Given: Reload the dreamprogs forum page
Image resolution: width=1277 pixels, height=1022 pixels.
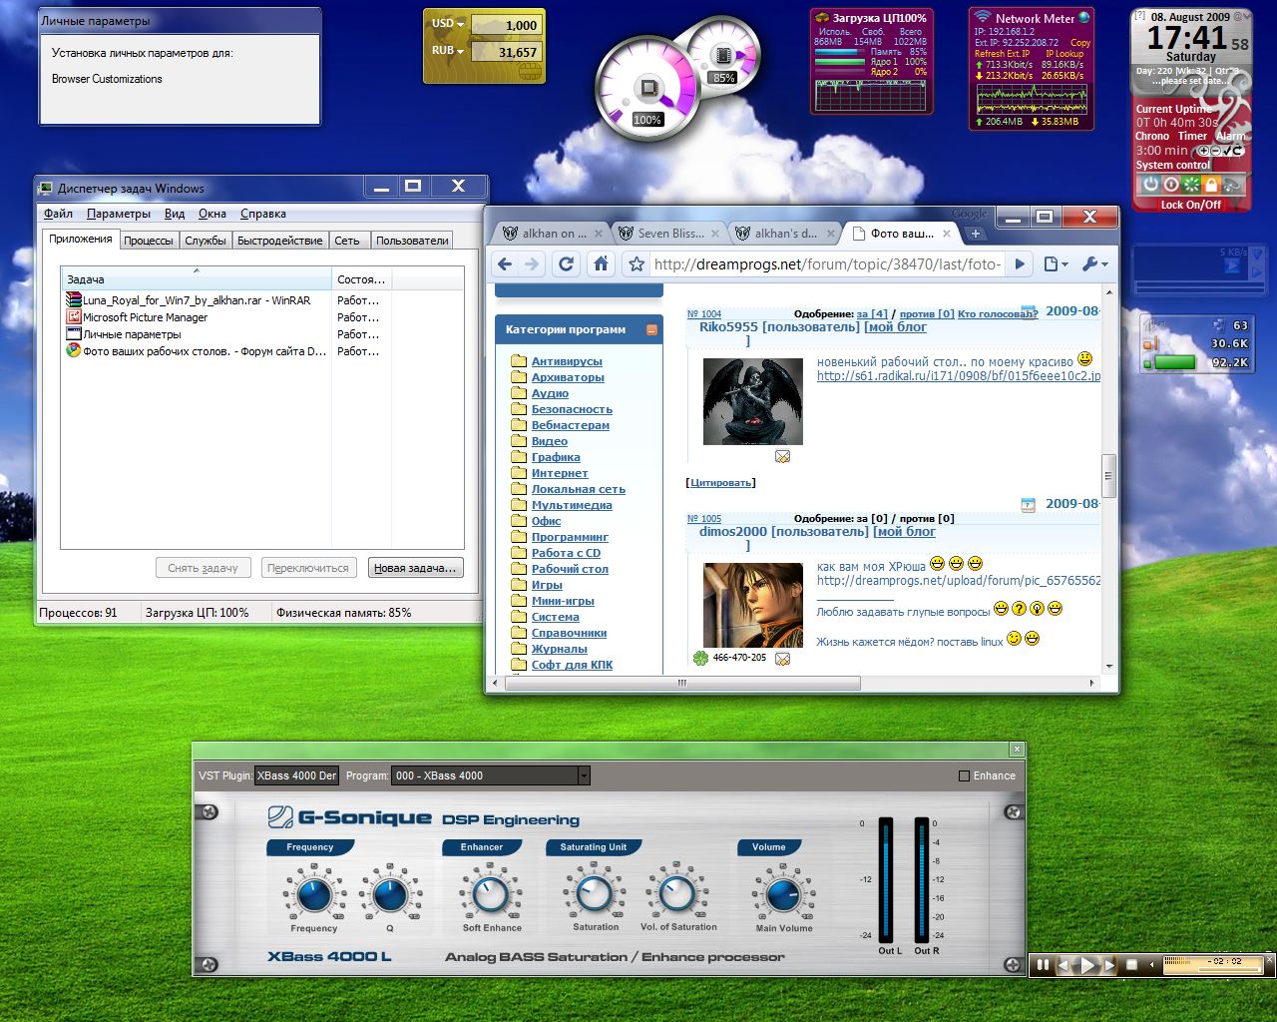Looking at the screenshot, I should [567, 264].
